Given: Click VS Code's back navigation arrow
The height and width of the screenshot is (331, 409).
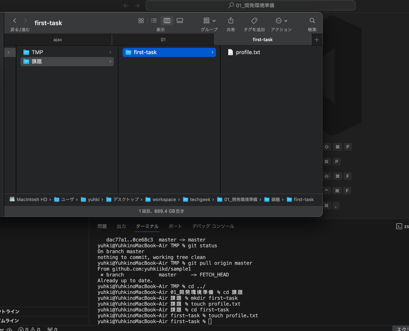Looking at the screenshot, I should (126, 5).
